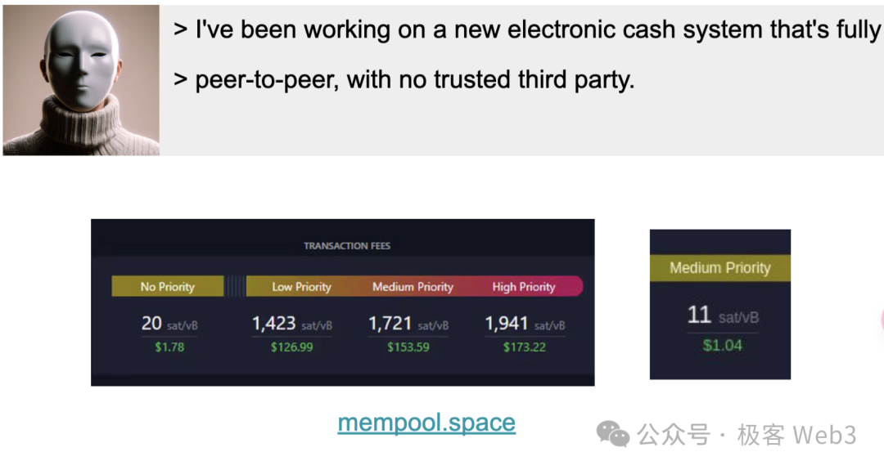Open the mempool.space link

(426, 423)
